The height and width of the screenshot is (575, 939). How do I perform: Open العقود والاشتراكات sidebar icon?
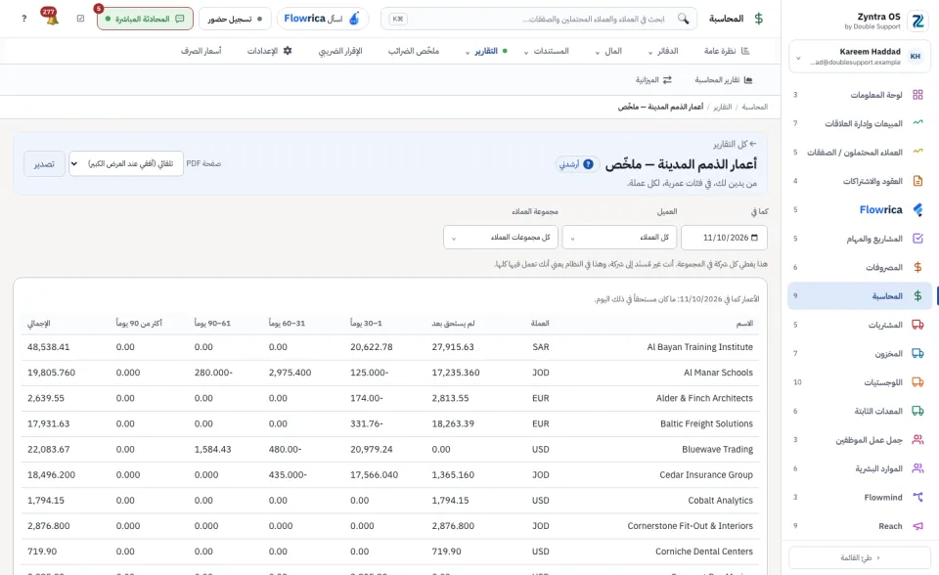pyautogui.click(x=917, y=181)
